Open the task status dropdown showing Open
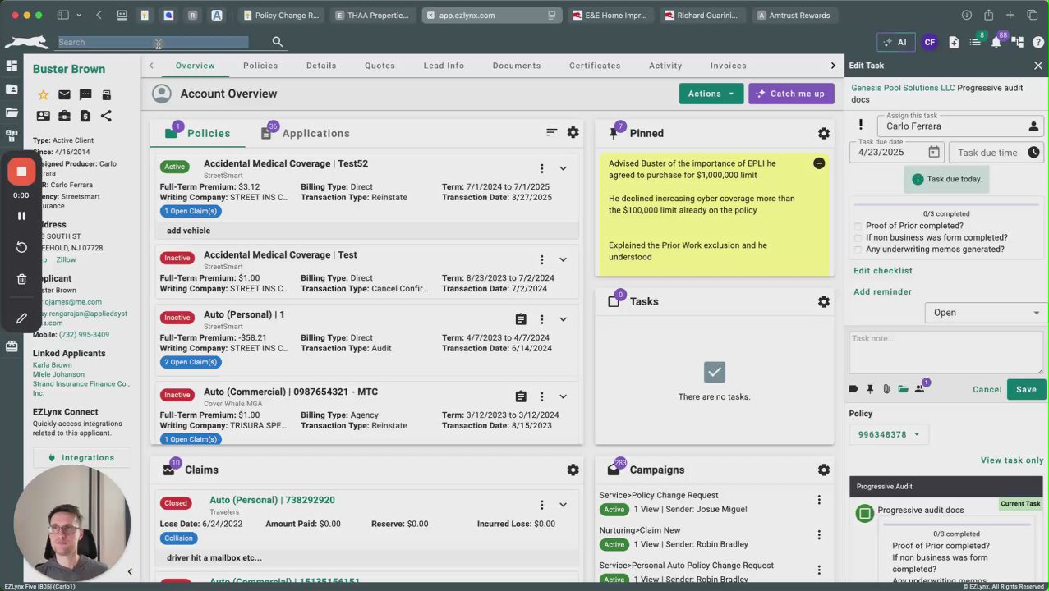This screenshot has width=1049, height=591. point(984,313)
